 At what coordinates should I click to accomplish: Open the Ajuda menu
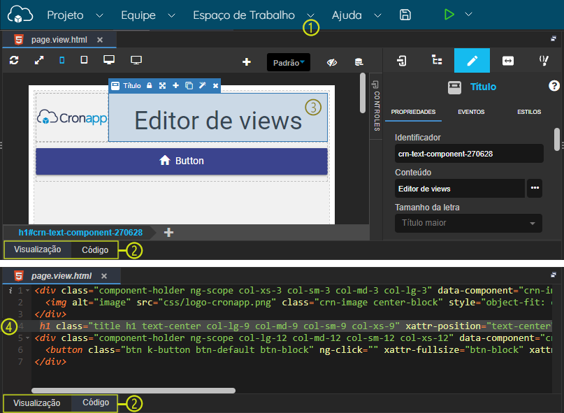(347, 15)
